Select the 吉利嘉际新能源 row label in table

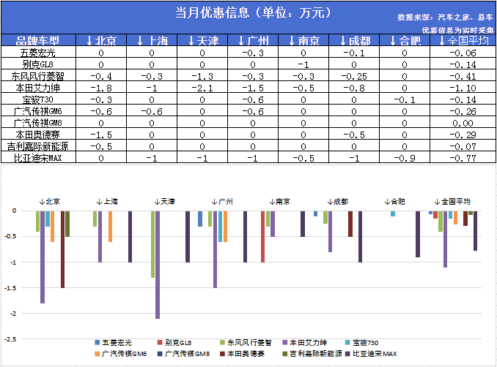pos(38,145)
